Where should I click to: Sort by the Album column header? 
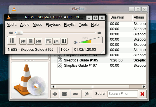(139, 17)
